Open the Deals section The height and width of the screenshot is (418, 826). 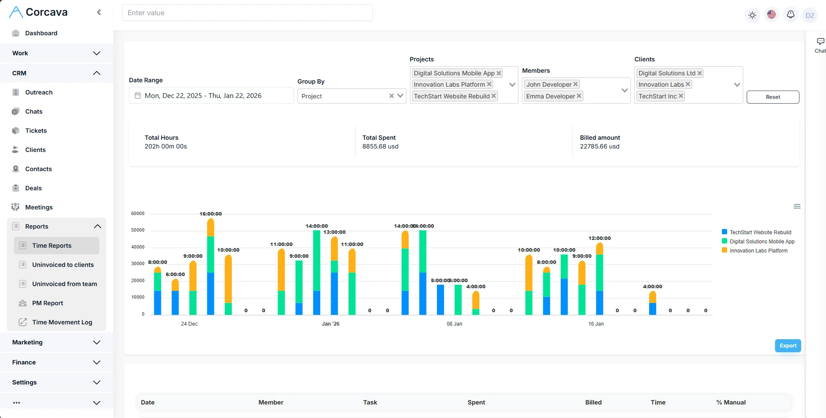[33, 188]
